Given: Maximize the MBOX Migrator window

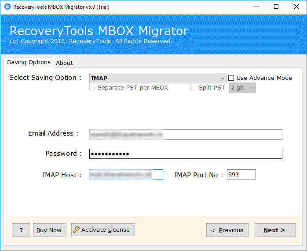Looking at the screenshot, I should 276,7.
